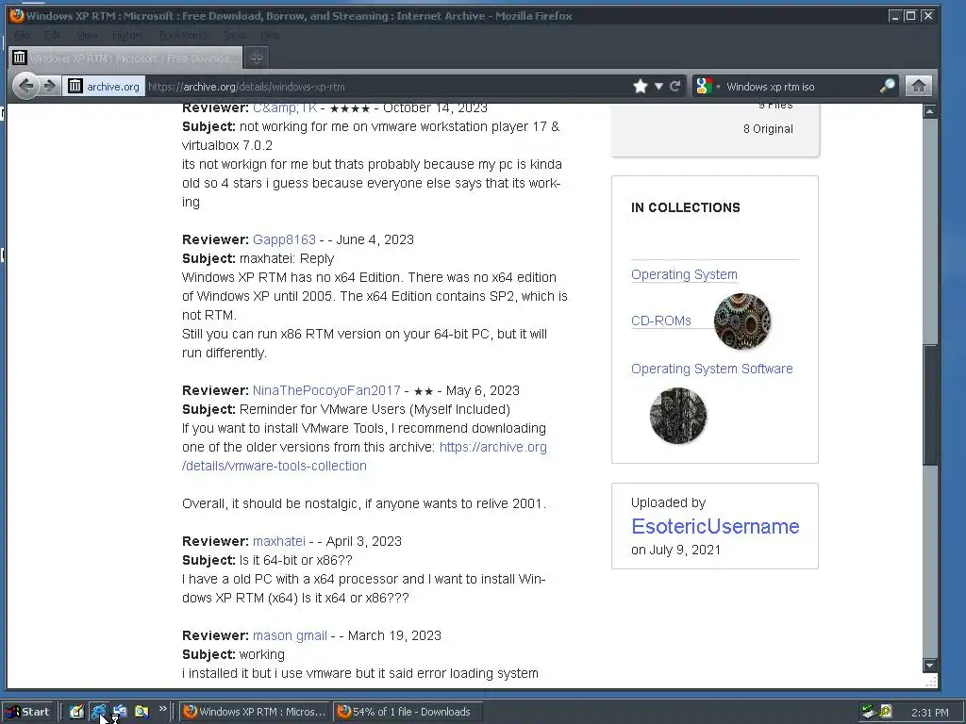Screen dimensions: 966x724
Task: Open the Edit menu
Action: [x=53, y=35]
